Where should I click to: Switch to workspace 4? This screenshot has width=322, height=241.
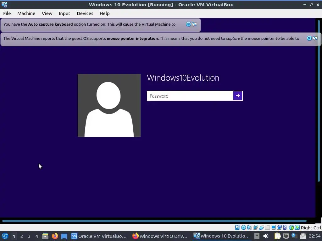point(37,236)
